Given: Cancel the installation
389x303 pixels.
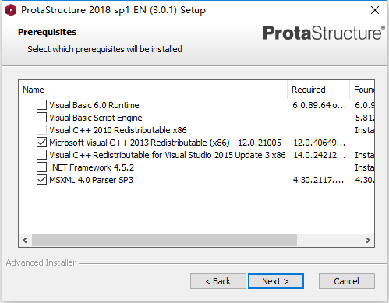Looking at the screenshot, I should pos(347,281).
